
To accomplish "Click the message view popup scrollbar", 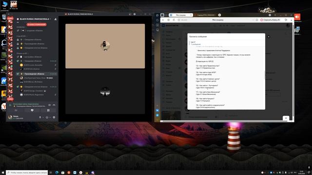I will coord(264,75).
